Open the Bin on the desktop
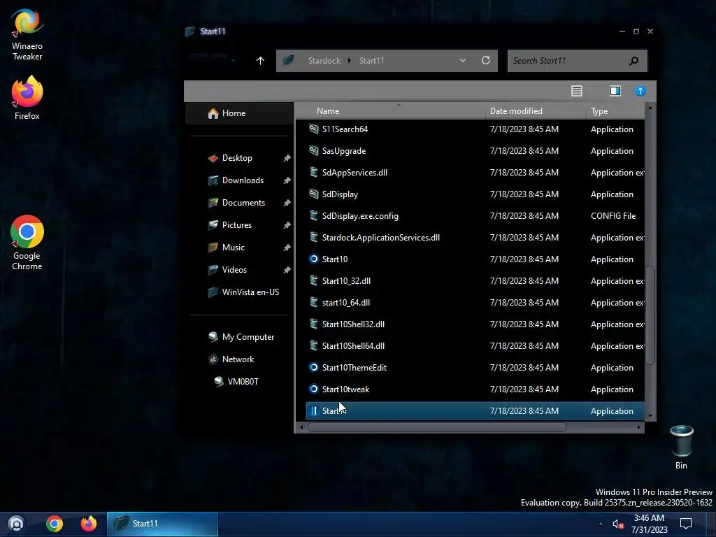The image size is (716, 537). 681,447
